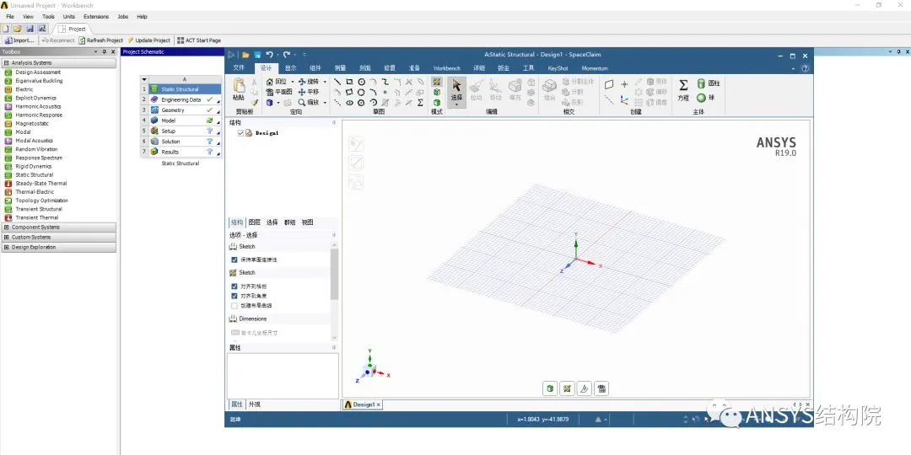Open the dropdown under the Select tool

tap(456, 104)
